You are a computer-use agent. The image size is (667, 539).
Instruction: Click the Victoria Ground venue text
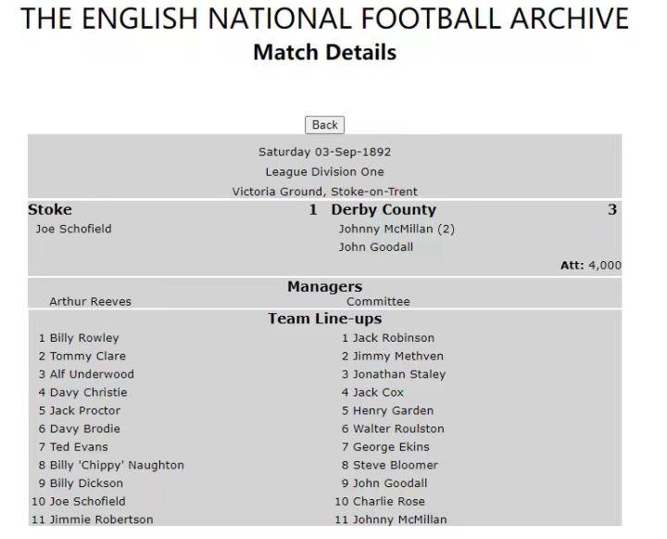click(x=324, y=192)
